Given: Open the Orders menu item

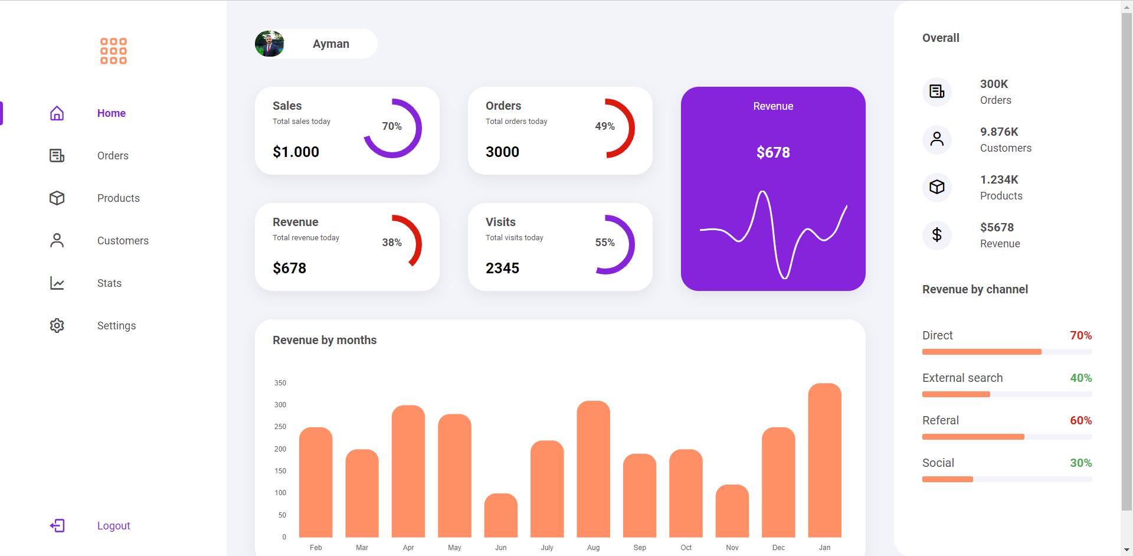Looking at the screenshot, I should tap(113, 156).
